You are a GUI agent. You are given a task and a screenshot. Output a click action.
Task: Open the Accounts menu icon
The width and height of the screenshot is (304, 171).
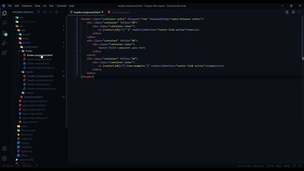tap(4, 149)
